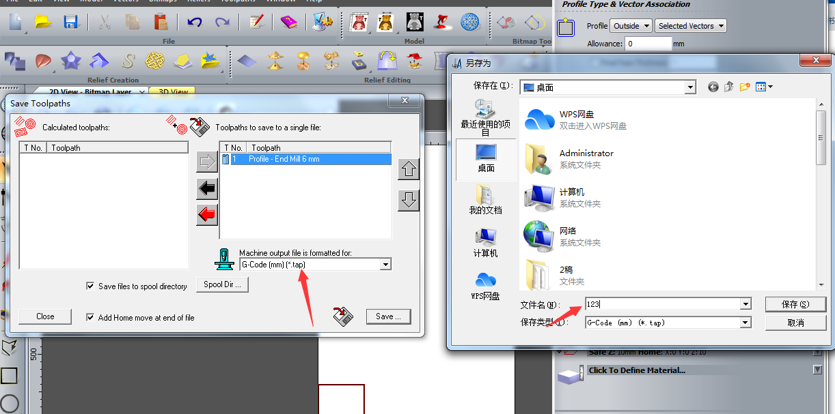Click the new folder icon in save dialog
Viewport: 835px width, 414px height.
745,87
